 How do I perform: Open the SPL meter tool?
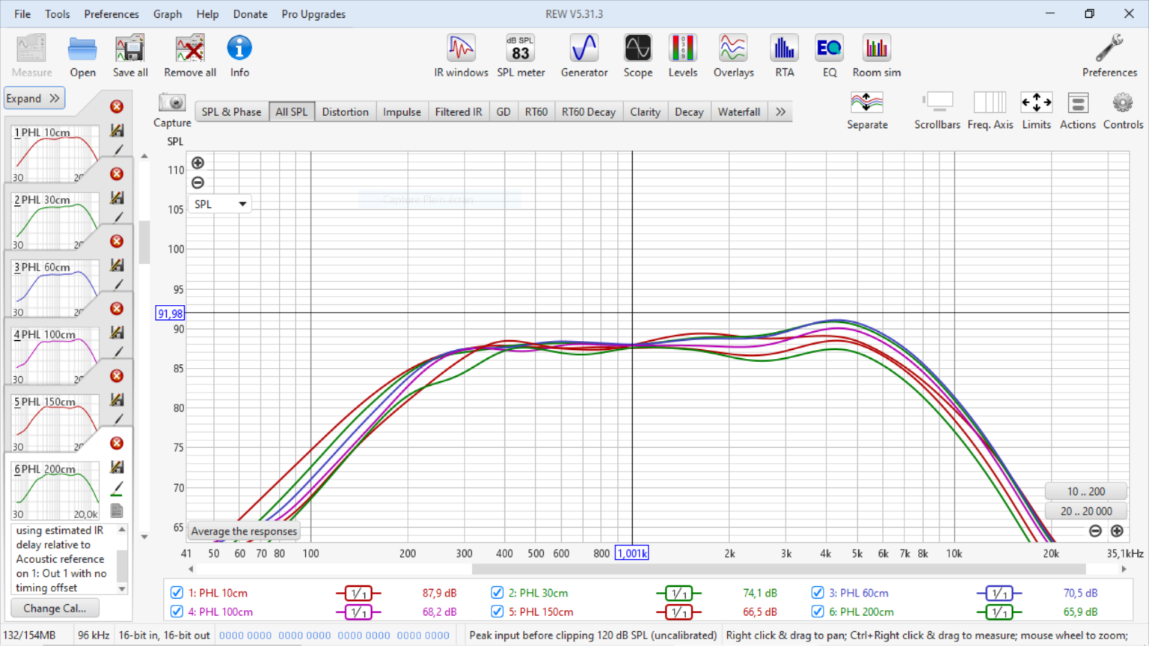click(521, 56)
